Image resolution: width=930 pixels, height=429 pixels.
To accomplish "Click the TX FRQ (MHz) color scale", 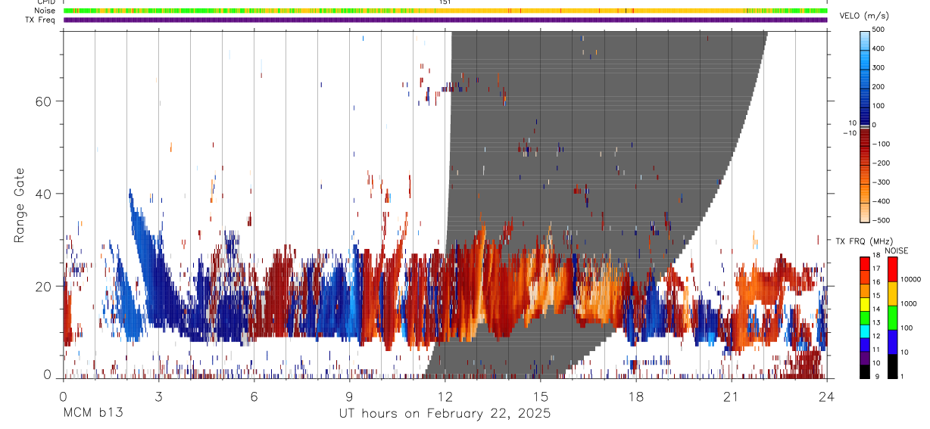I will (865, 318).
